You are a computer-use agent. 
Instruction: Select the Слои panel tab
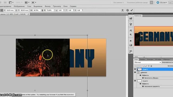point(136,59)
